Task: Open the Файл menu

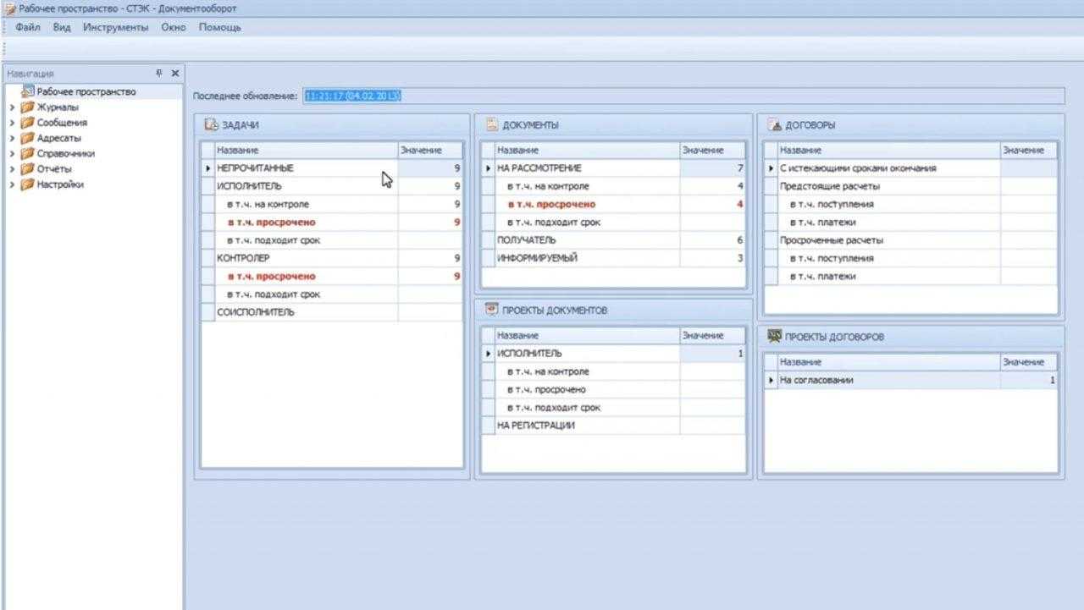Action: pos(28,27)
